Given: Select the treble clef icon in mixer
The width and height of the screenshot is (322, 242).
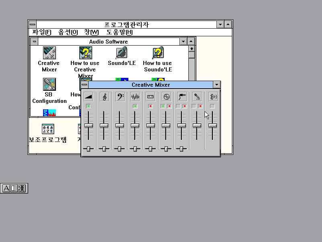Looking at the screenshot, I should [x=104, y=97].
